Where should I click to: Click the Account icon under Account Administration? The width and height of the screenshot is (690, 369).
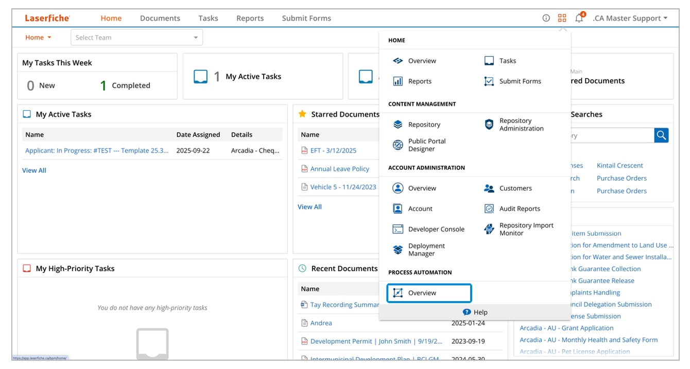398,209
